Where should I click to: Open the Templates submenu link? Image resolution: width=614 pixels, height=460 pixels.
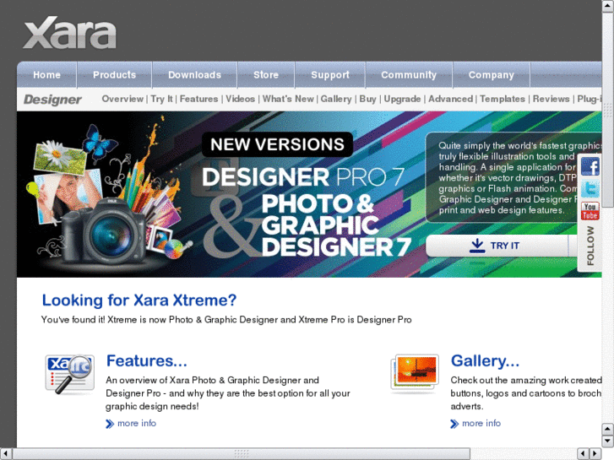click(503, 99)
